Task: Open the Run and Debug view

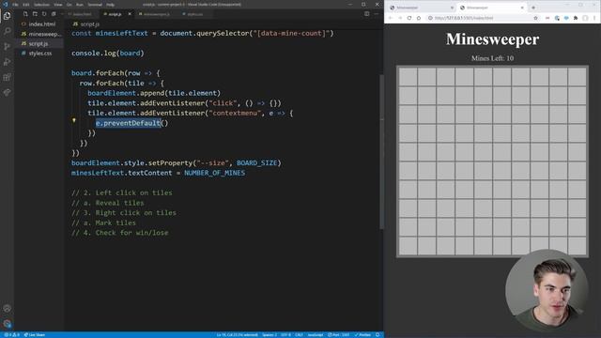Action: (x=7, y=62)
